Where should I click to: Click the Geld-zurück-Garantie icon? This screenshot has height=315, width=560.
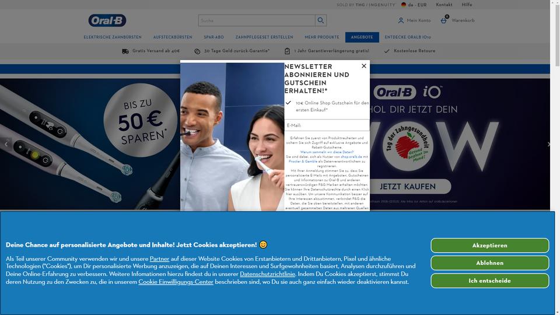tap(197, 51)
